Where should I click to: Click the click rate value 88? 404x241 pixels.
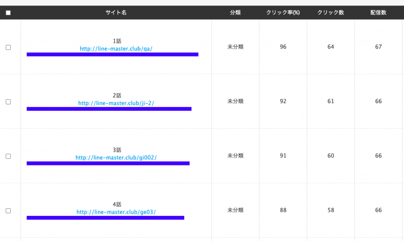pos(283,210)
